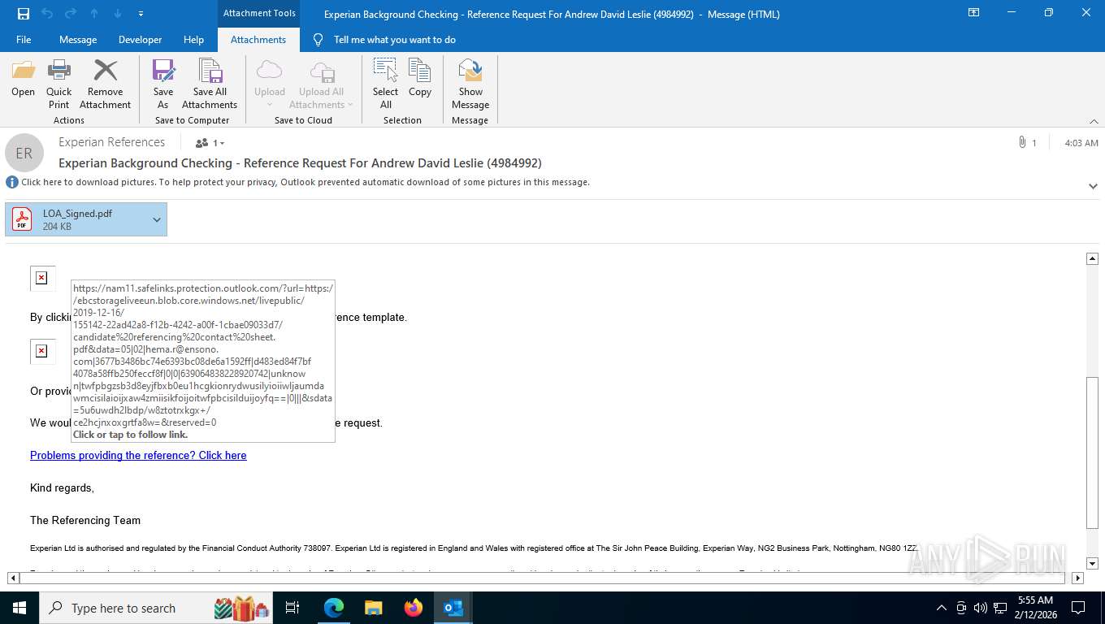The height and width of the screenshot is (624, 1105).
Task: Launch Firefox from taskbar
Action: (414, 608)
